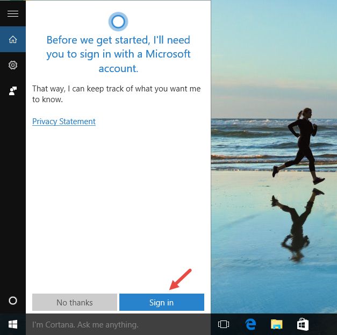The width and height of the screenshot is (337, 335).
Task: Open Task View on the taskbar
Action: (223, 324)
